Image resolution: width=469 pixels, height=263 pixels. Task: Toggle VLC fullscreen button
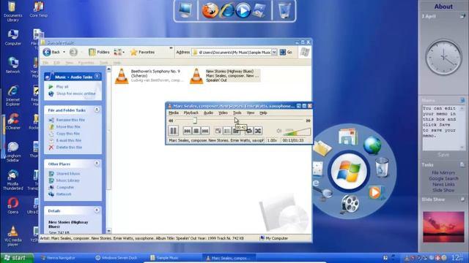[218, 131]
